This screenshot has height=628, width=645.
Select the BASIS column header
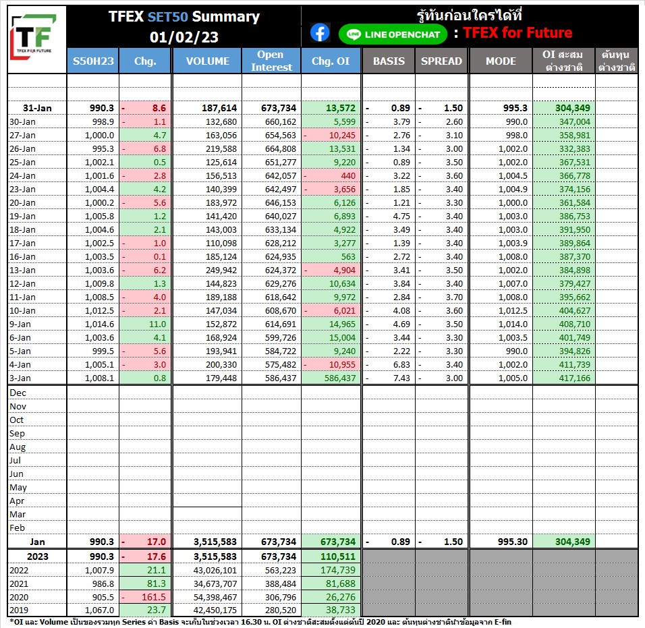coord(389,61)
